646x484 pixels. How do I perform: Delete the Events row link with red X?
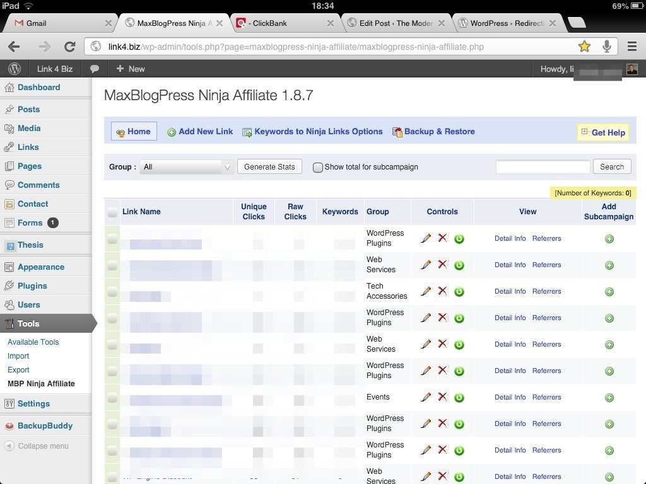click(x=442, y=397)
